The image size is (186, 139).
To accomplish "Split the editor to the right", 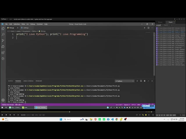I will coord(149,28).
